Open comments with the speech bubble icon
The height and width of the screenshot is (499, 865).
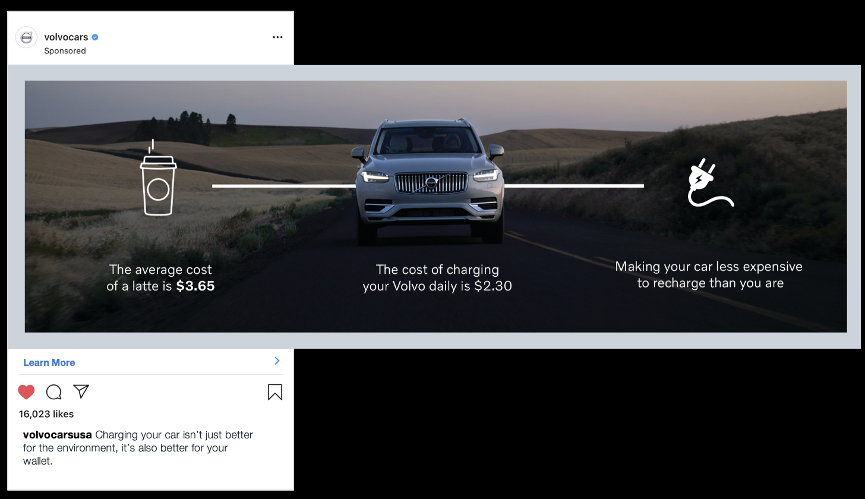(x=54, y=392)
